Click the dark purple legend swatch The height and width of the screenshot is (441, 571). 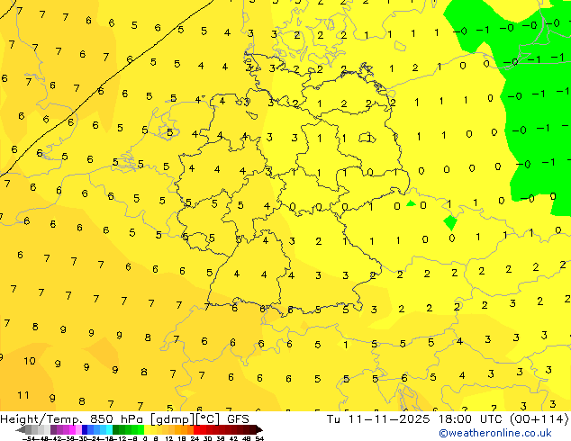click(53, 429)
